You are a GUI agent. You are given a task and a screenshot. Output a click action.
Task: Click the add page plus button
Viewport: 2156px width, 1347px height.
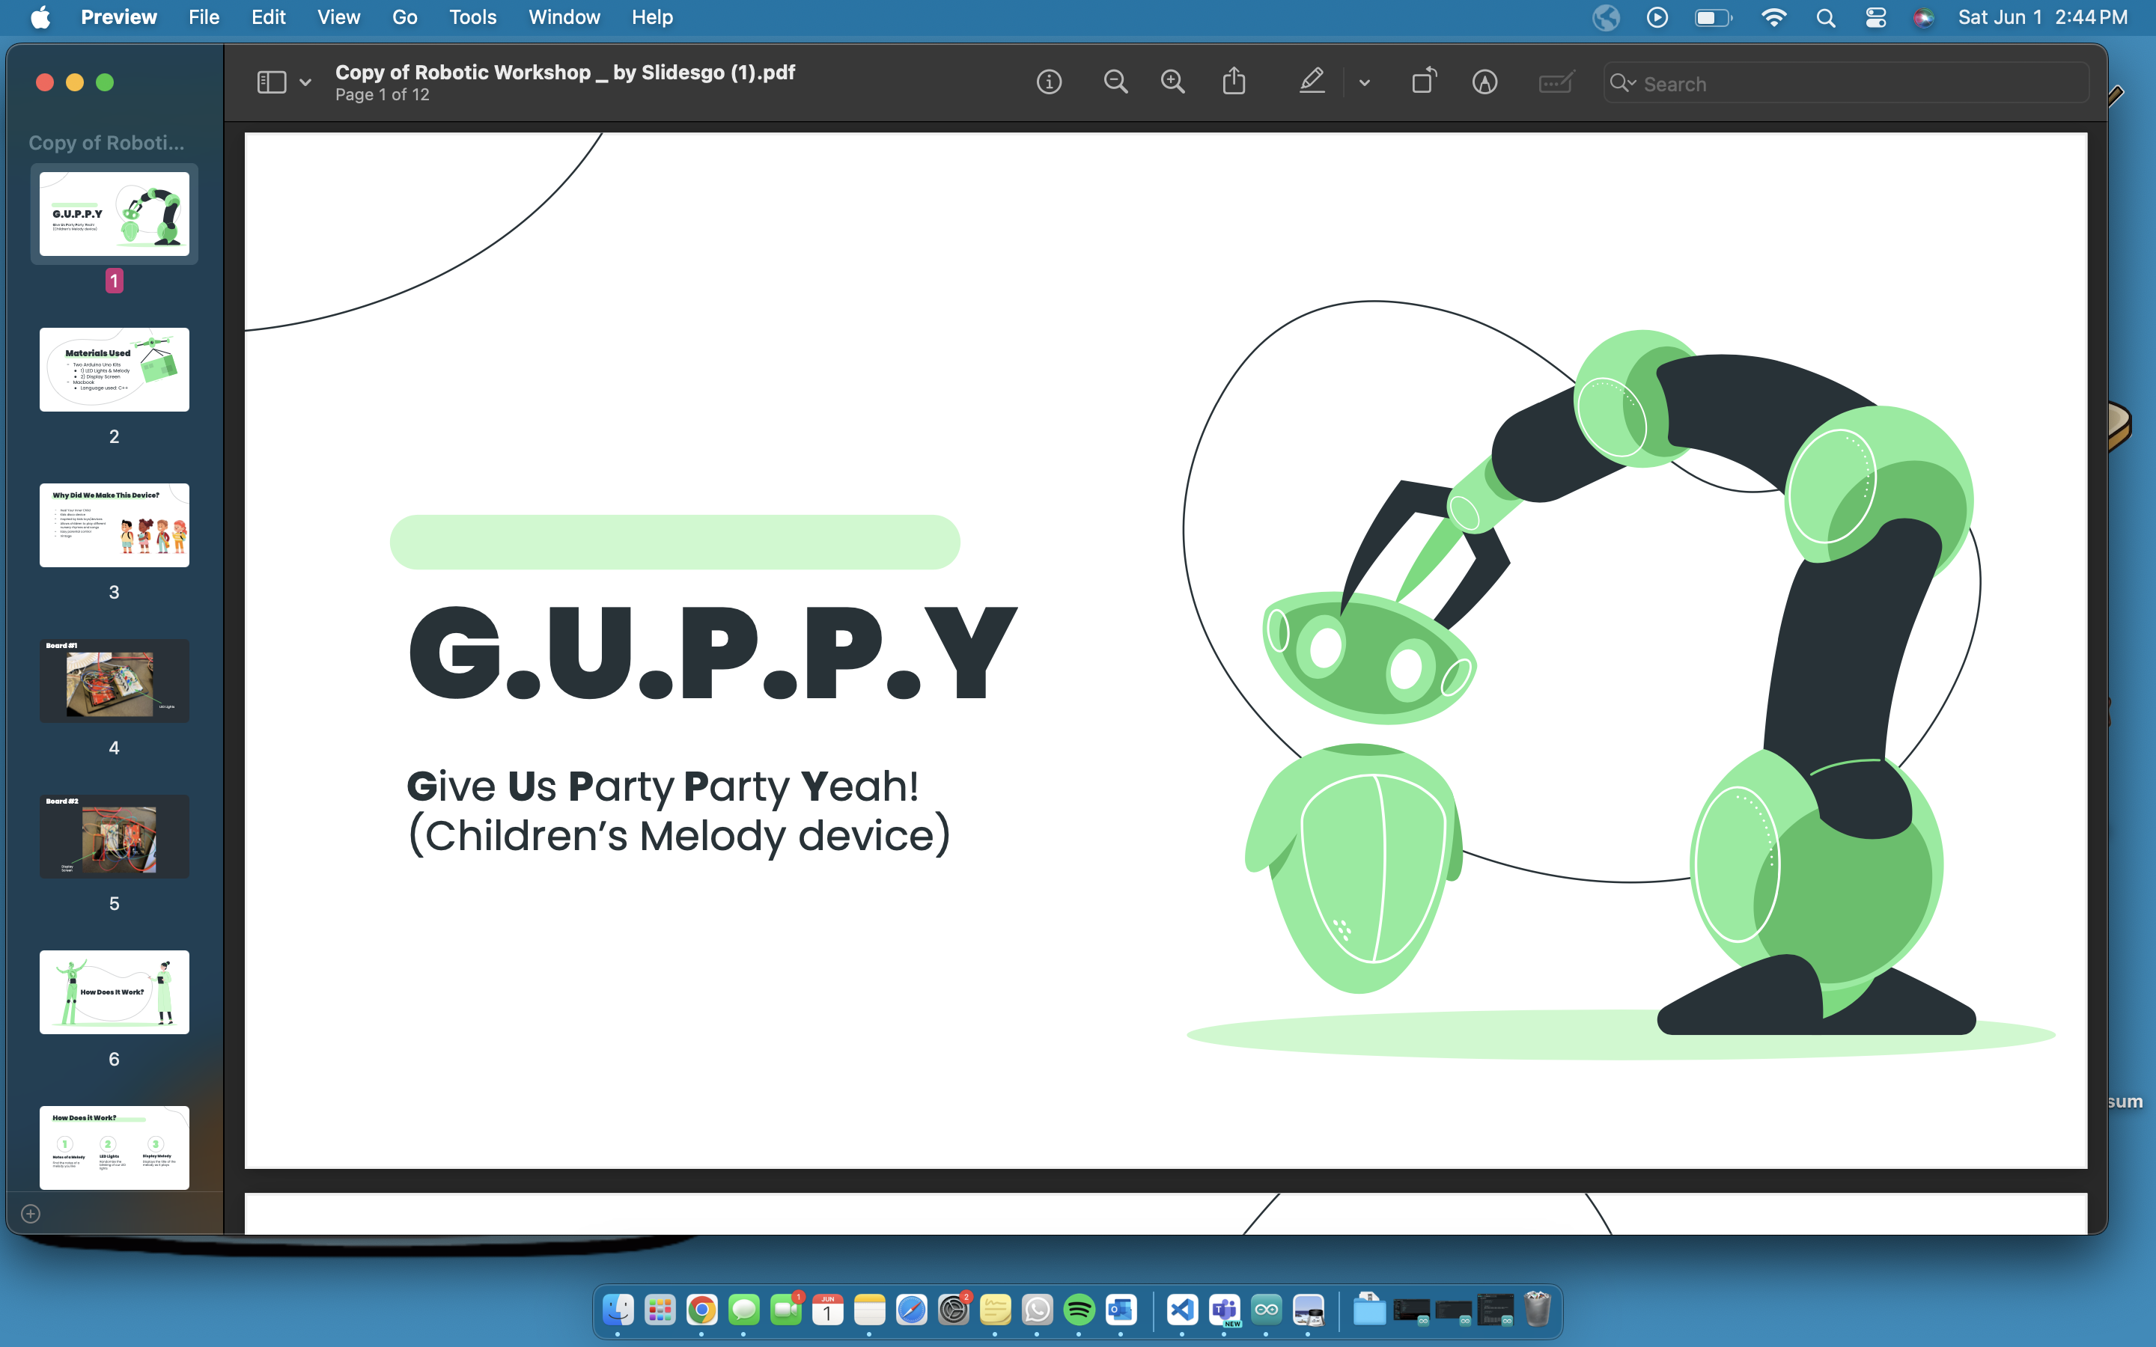(30, 1213)
